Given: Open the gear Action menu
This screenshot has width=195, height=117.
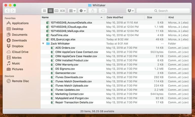Looking at the screenshot, I should 83,11.
